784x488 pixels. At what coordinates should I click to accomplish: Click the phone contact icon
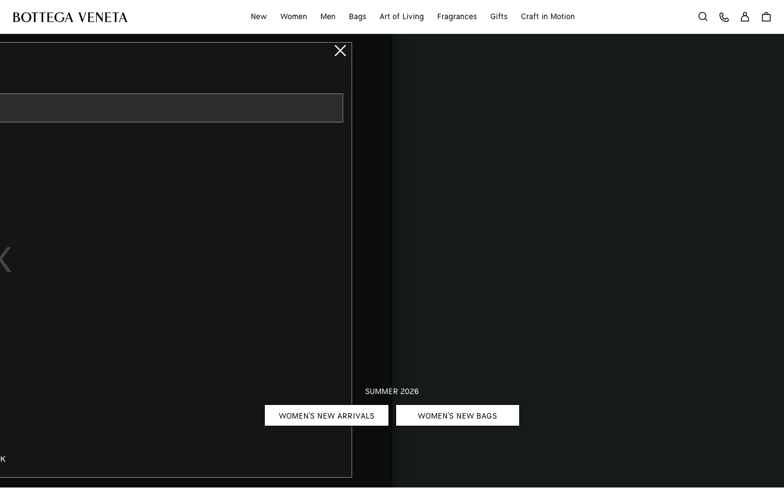tap(724, 17)
